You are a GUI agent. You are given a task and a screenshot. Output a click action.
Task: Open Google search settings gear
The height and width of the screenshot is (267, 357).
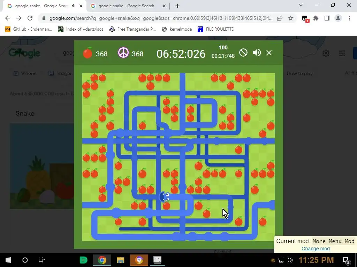tap(326, 53)
